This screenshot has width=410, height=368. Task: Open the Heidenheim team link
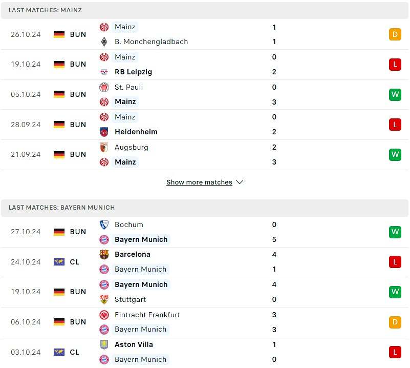[x=136, y=132]
